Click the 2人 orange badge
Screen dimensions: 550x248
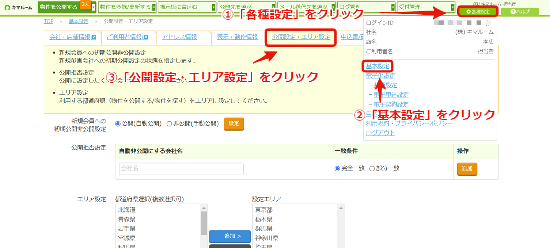[x=85, y=4]
